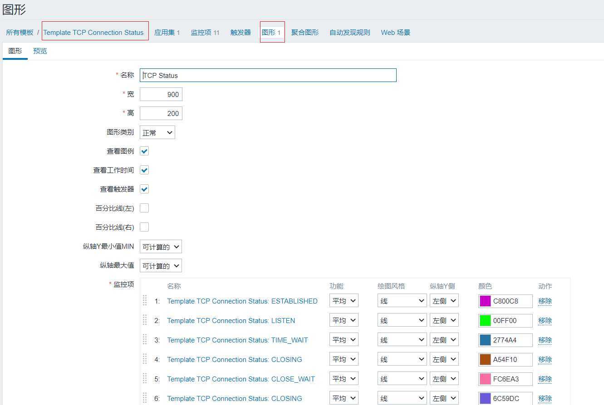Go to the 触发器 section

pyautogui.click(x=241, y=33)
